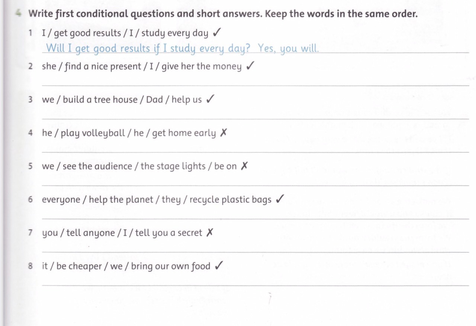The height and width of the screenshot is (326, 476).
Task: Select the check mark after 'Dad / help us'
Action: click(x=210, y=99)
